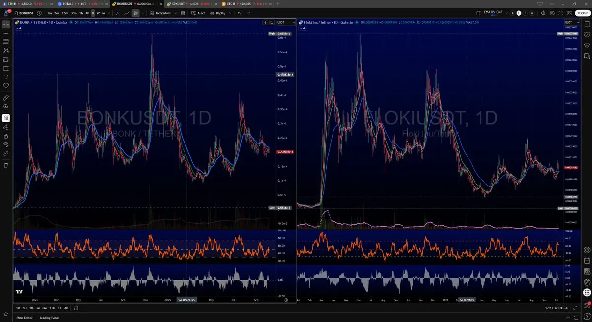Open the Pine Editor tab
Viewport: 592px width, 322px height.
[24, 318]
